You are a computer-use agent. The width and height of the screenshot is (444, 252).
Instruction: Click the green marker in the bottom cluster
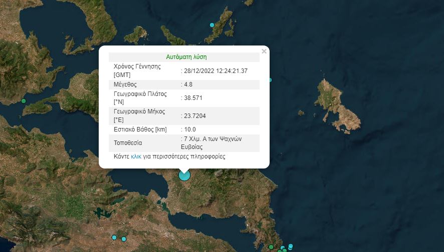tap(271, 246)
